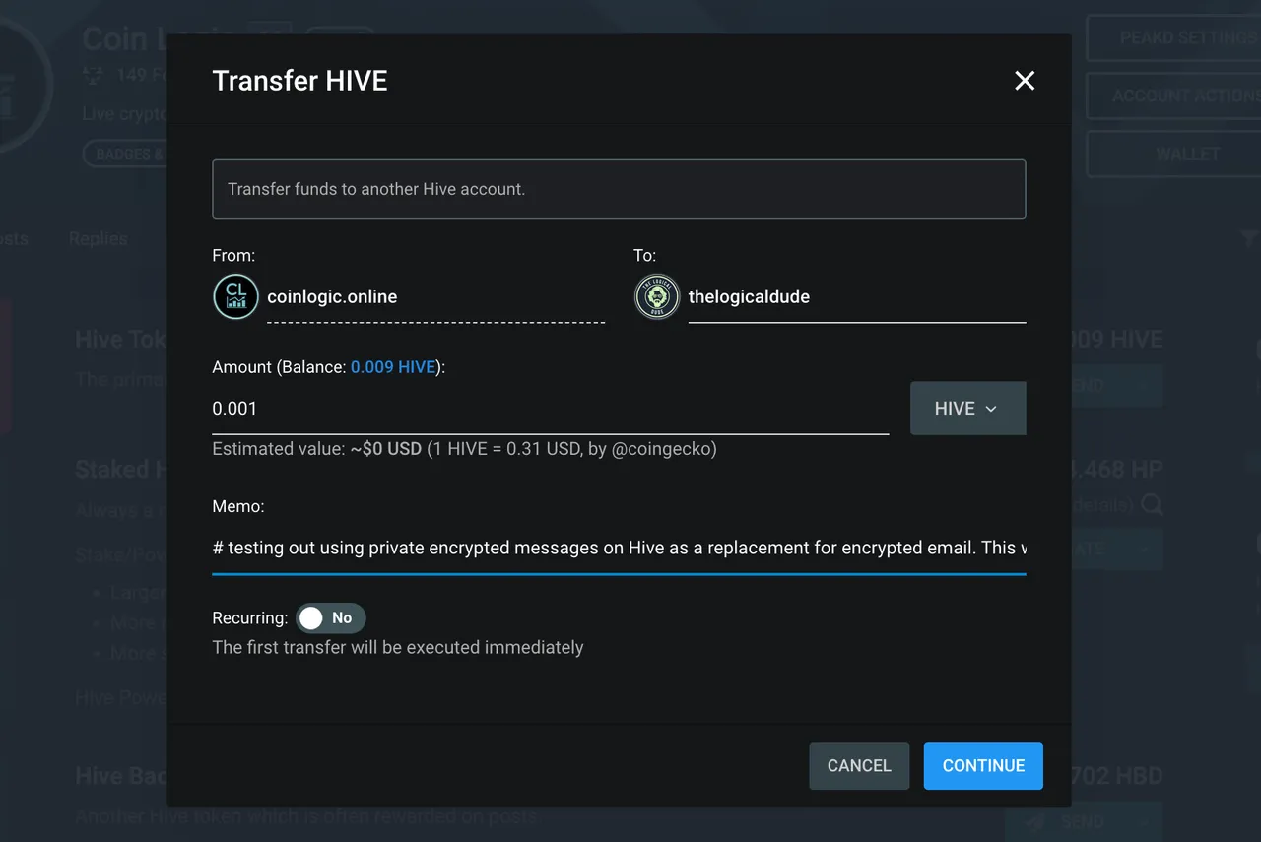This screenshot has height=842, width=1261.
Task: Click the From account field coinlogic.online
Action: [435, 296]
